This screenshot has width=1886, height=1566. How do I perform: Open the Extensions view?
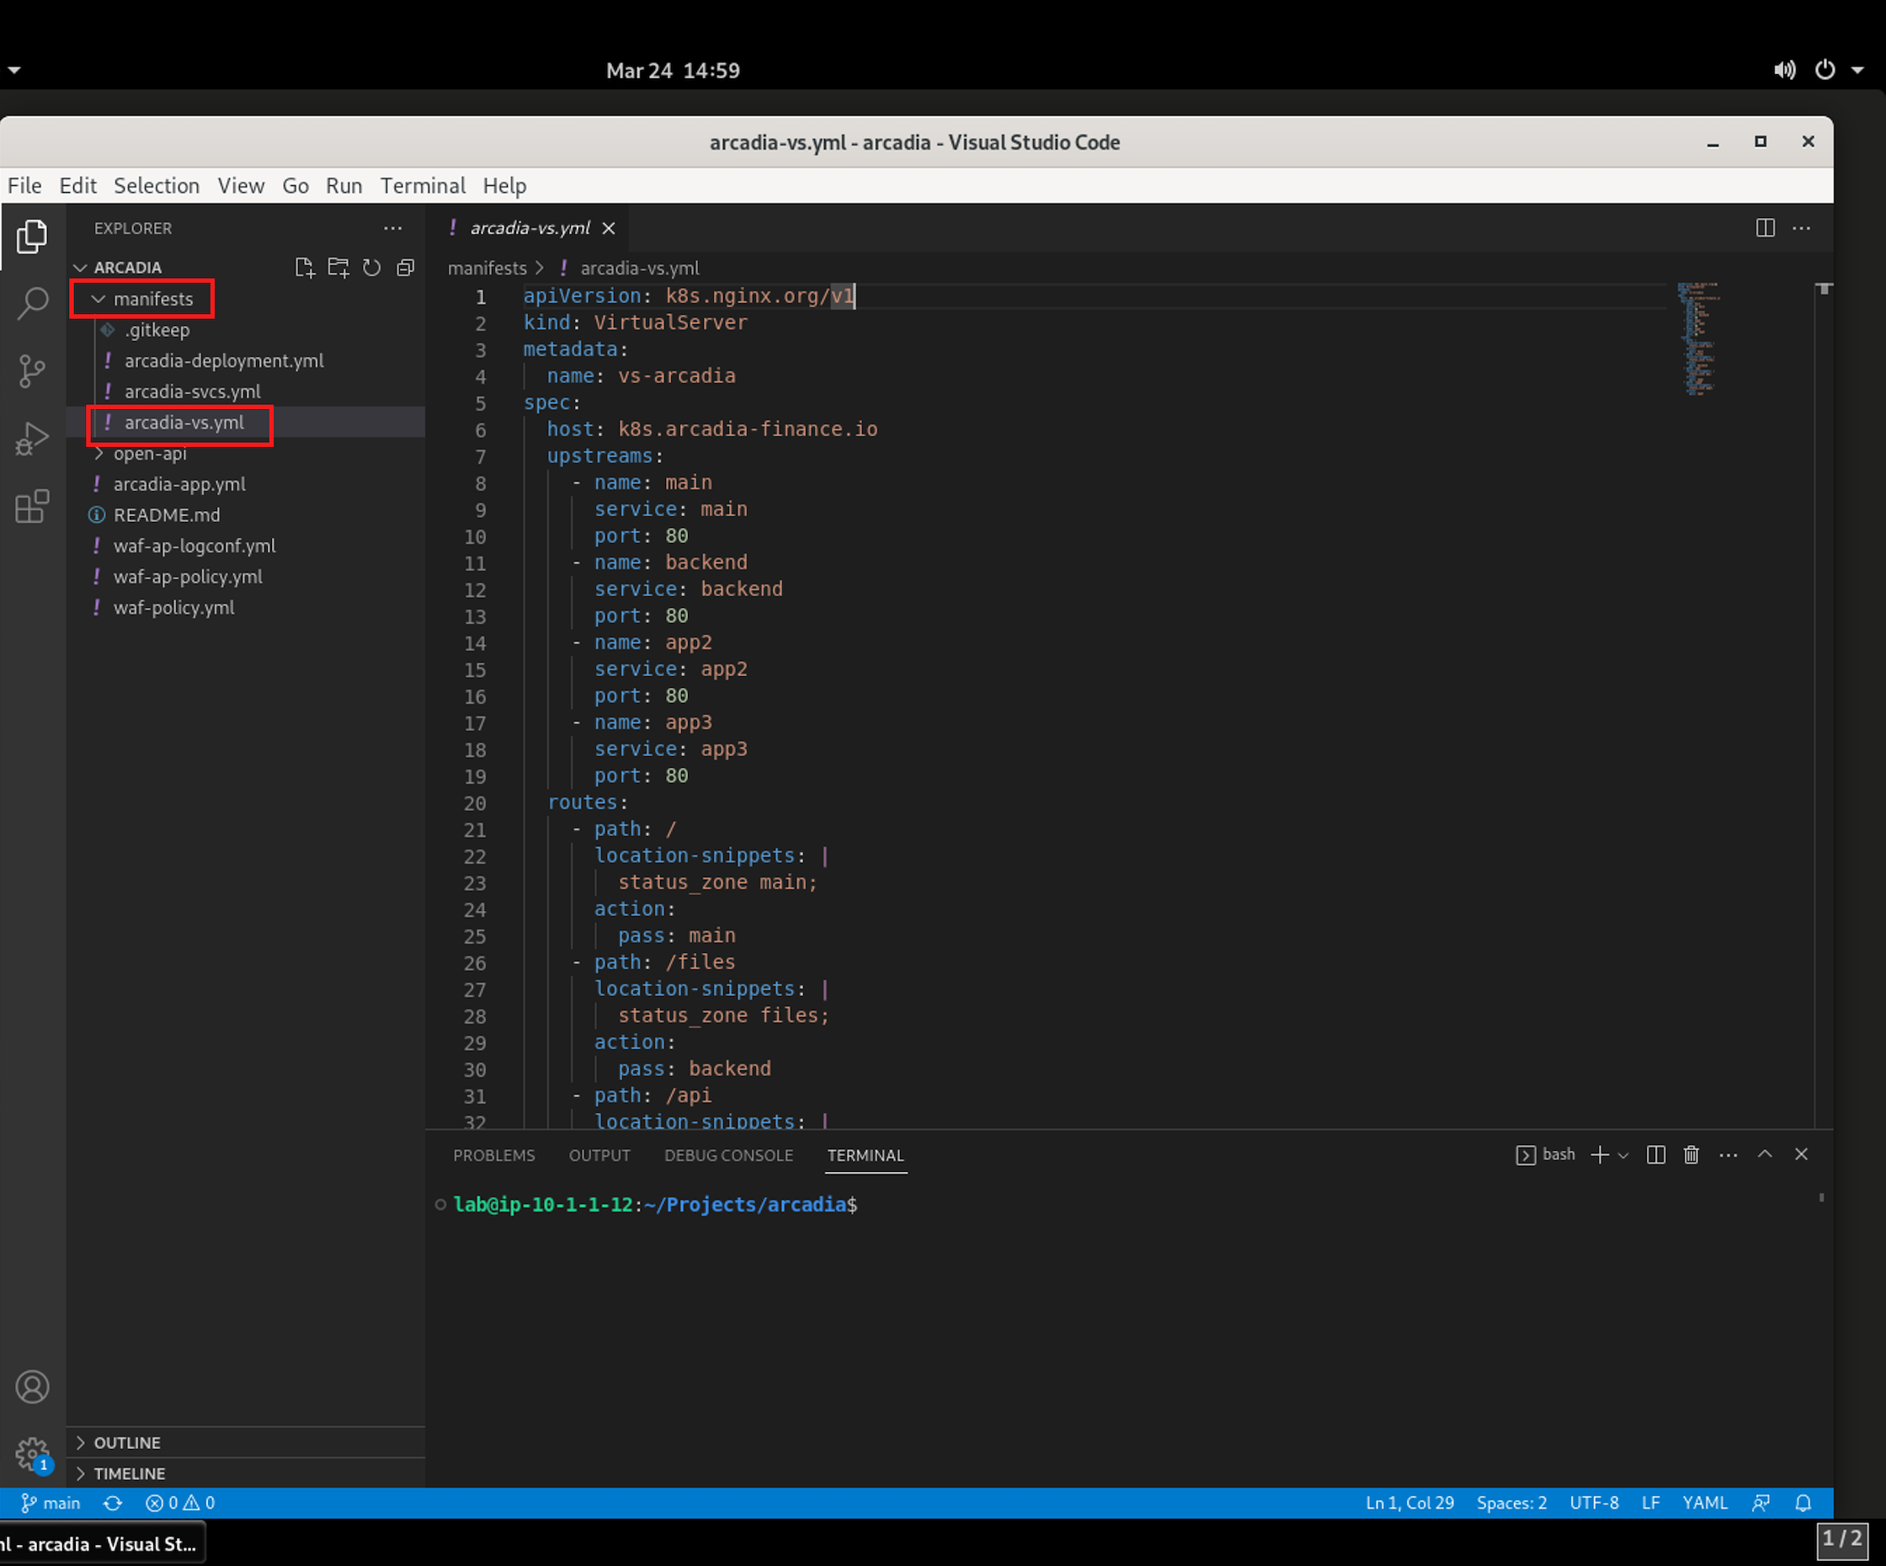tap(32, 507)
